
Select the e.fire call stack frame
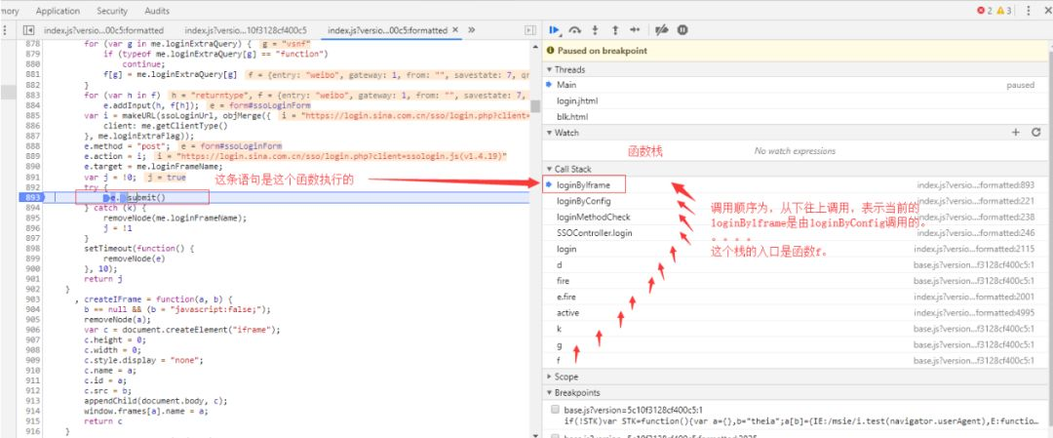point(797,297)
